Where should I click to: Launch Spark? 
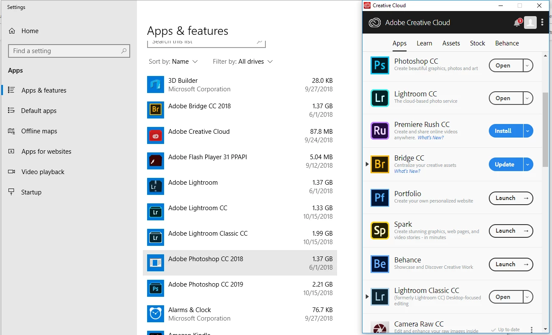[x=511, y=231]
